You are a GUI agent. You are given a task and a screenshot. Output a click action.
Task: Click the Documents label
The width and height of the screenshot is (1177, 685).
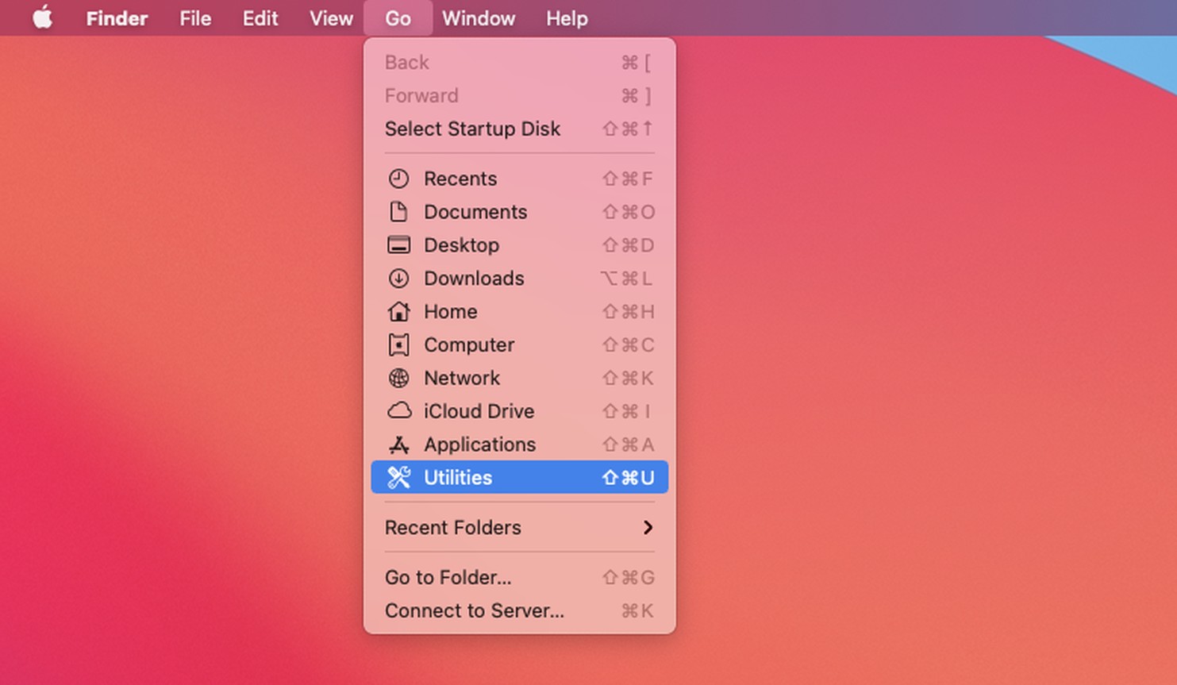[x=475, y=212]
